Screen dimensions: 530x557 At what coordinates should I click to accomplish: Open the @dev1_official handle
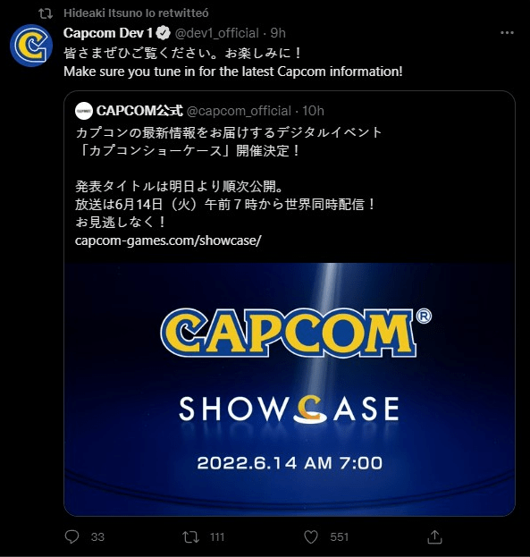[x=216, y=33]
